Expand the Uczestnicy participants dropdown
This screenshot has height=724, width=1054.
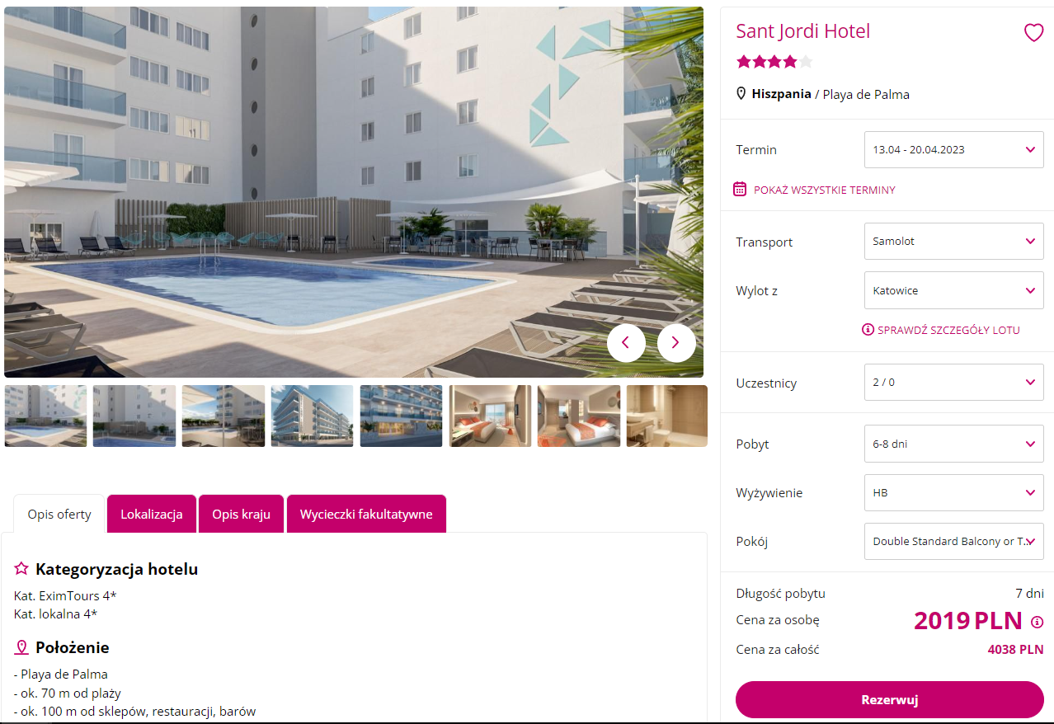954,383
